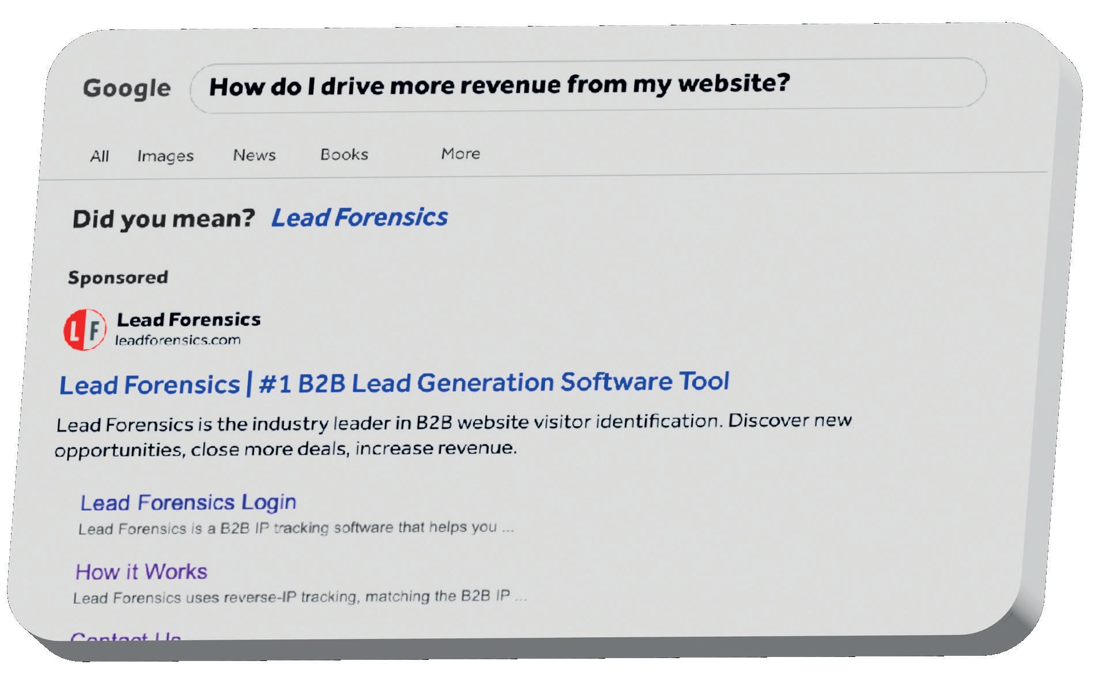1102x680 pixels.
Task: Open the More search options menu
Action: (461, 153)
